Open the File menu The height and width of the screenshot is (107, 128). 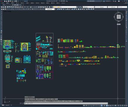(x=3, y=3)
